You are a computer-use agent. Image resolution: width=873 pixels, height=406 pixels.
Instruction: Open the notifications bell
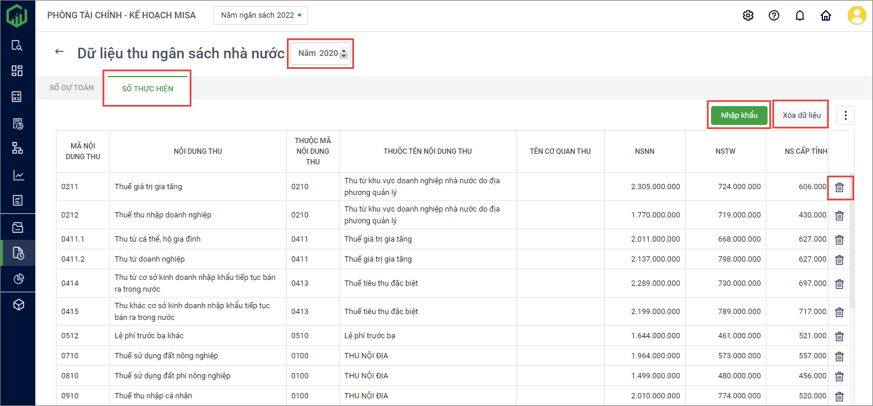pyautogui.click(x=800, y=16)
